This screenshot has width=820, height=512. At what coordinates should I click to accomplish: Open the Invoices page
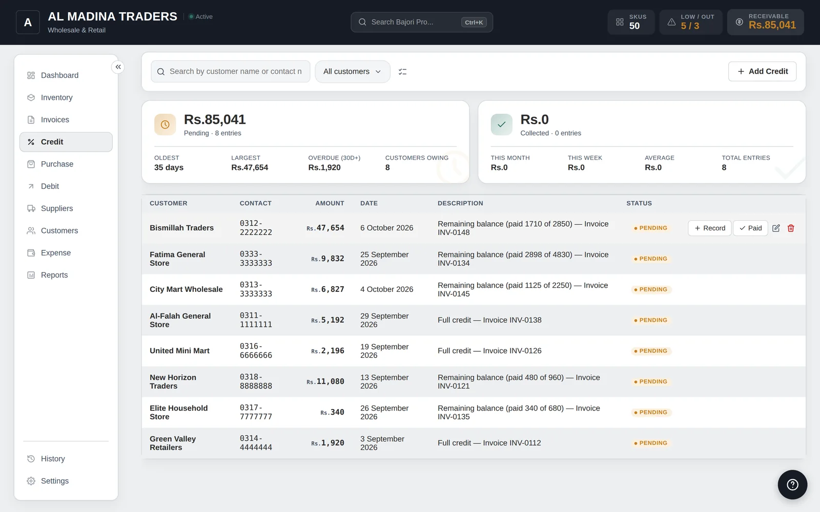pos(66,120)
